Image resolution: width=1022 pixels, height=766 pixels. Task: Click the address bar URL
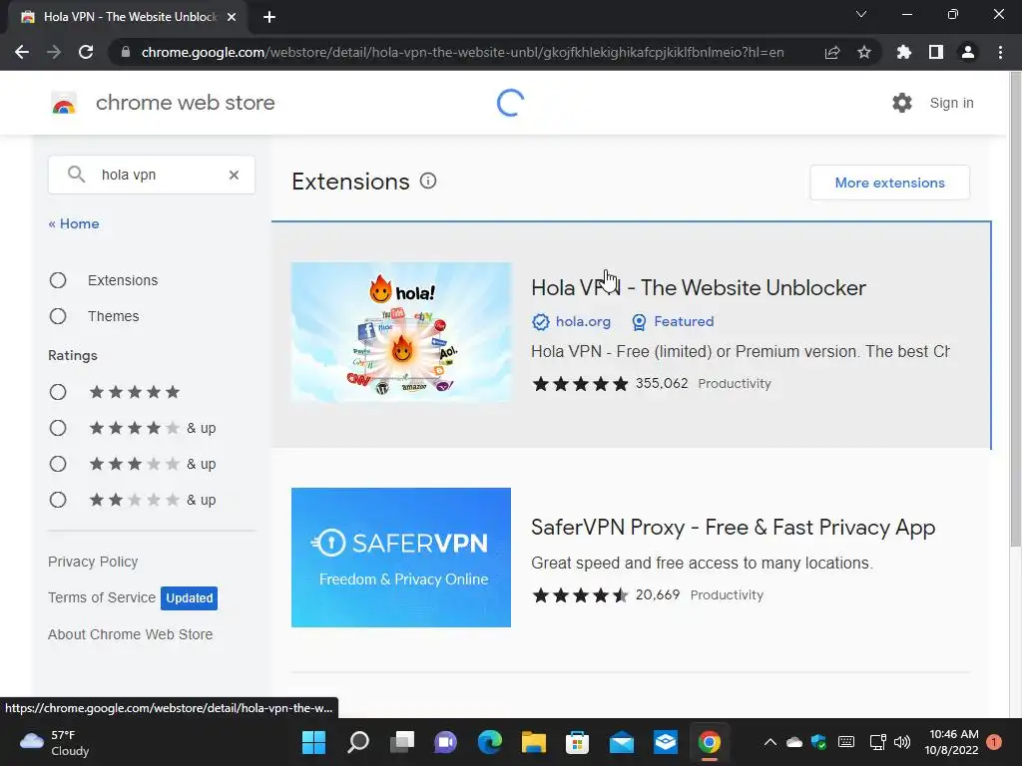462,52
